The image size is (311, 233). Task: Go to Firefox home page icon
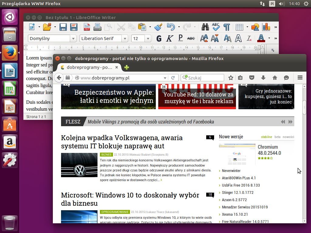275,78
